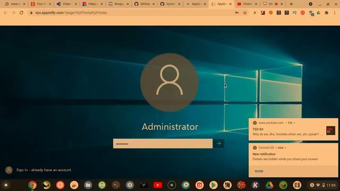Open the Files app on the shelf
The image size is (340, 191).
click(88, 185)
